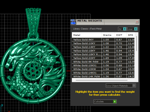Select the White Gold:14KX1 row

pos(103,73)
